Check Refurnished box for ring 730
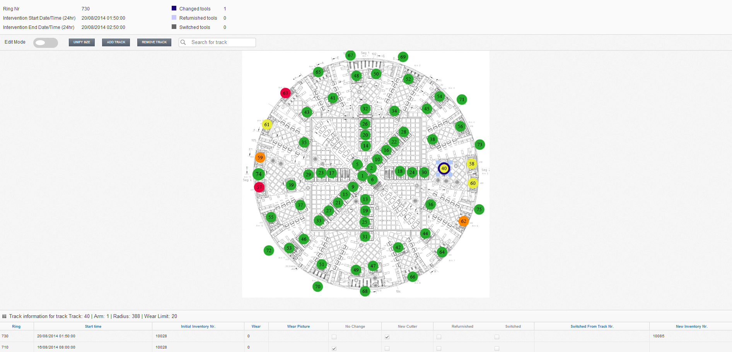 [439, 337]
